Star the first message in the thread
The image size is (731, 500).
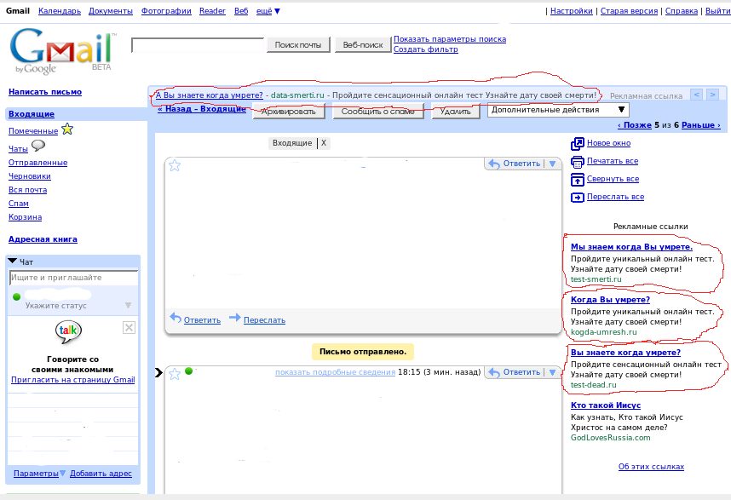(175, 165)
